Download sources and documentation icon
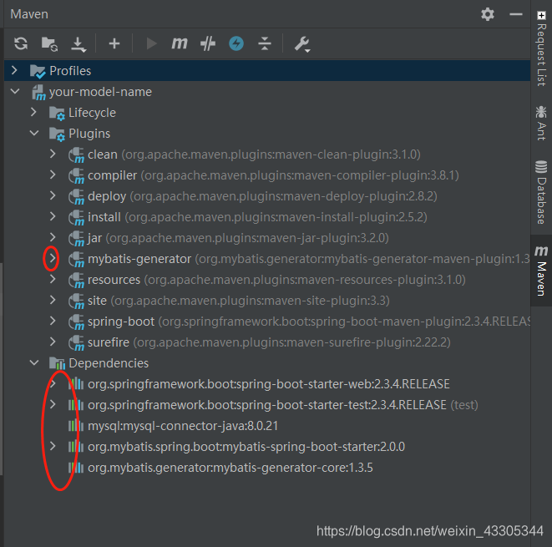The image size is (552, 547). coord(78,44)
